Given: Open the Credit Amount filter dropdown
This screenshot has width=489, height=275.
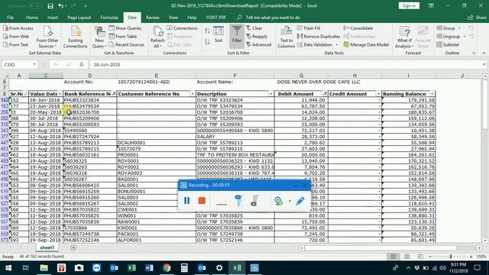Looking at the screenshot, I should pos(378,94).
